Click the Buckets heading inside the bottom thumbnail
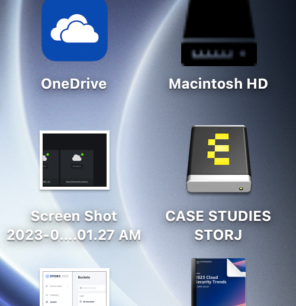The height and width of the screenshot is (306, 296). tap(84, 277)
